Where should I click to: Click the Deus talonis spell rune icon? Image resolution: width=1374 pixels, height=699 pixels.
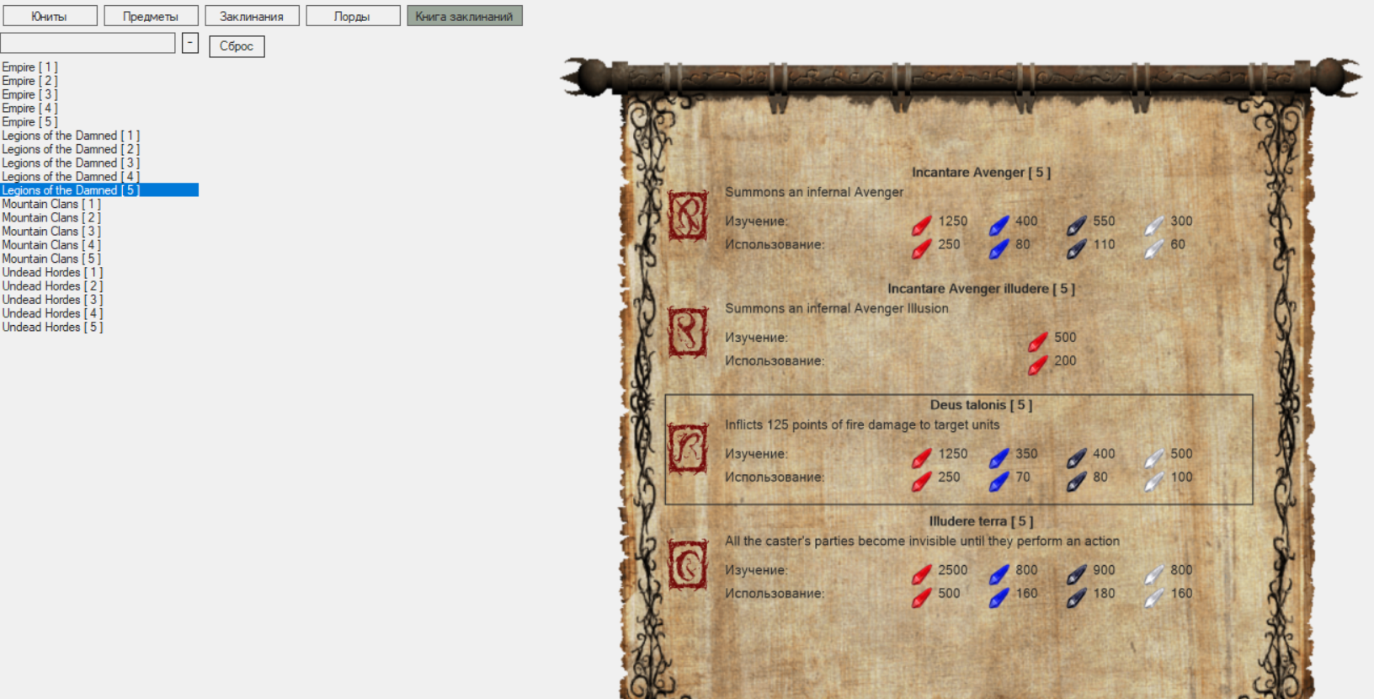point(688,448)
